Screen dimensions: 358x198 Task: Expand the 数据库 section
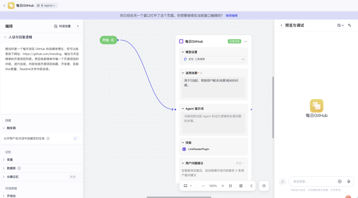(4, 168)
